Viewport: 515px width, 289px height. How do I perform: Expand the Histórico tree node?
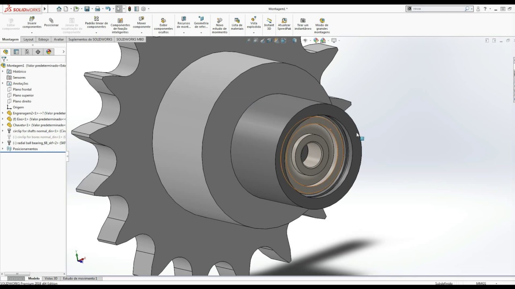[x=3, y=71]
